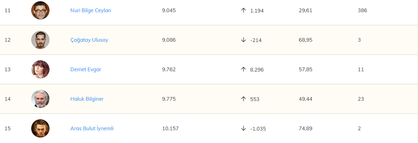Click the 10.157 value in row 15
The image size is (418, 143).
point(170,128)
